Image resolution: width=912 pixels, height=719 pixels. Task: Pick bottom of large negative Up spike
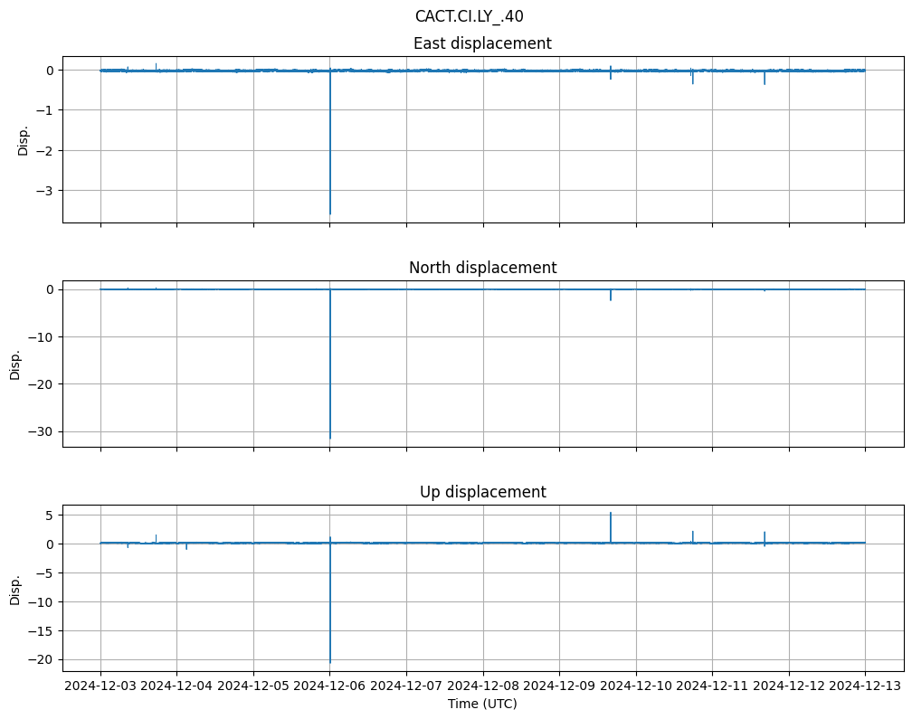click(x=330, y=662)
